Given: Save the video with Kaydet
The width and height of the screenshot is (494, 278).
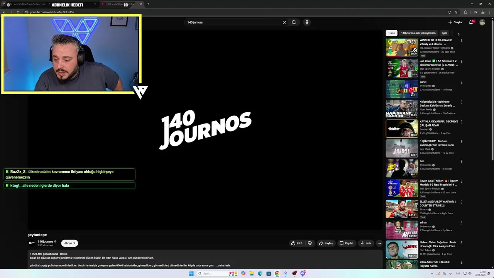Looking at the screenshot, I should tap(347, 243).
